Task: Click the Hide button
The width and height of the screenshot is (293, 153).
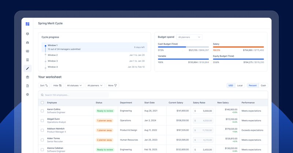Action: (x=58, y=85)
